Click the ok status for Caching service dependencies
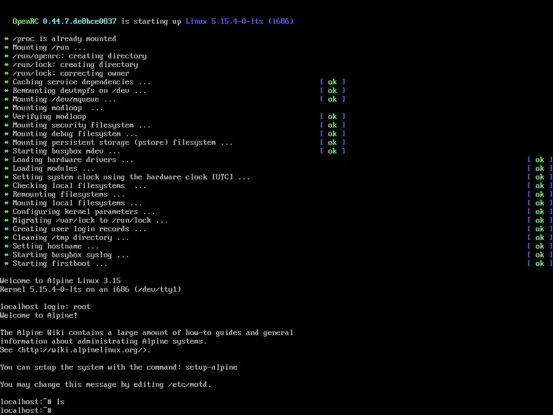 click(x=332, y=82)
